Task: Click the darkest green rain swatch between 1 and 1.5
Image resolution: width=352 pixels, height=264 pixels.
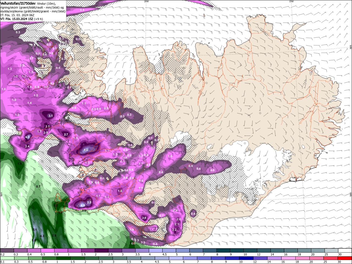Action: (x=63, y=258)
